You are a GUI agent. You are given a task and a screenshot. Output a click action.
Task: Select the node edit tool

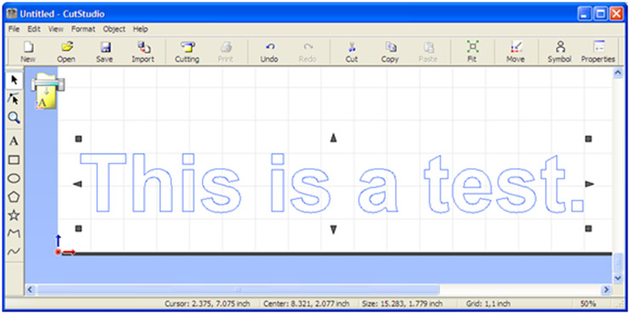(14, 99)
